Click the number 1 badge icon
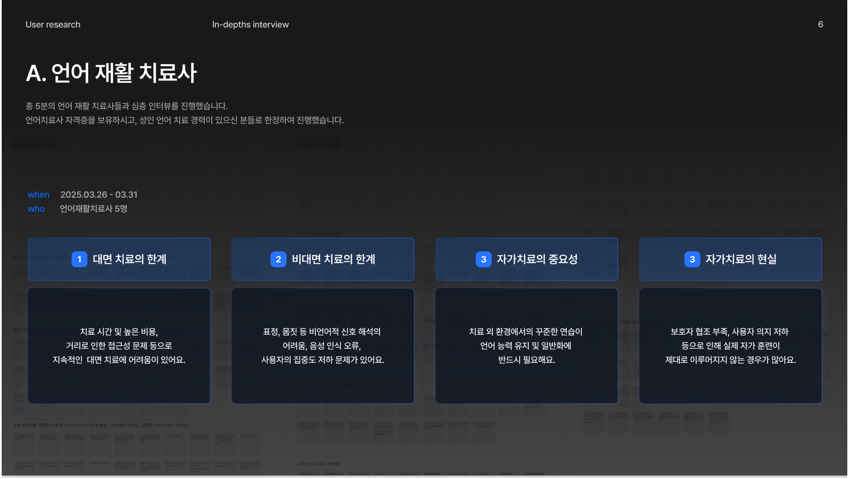Screen dimensions: 849x479 pyautogui.click(x=79, y=259)
